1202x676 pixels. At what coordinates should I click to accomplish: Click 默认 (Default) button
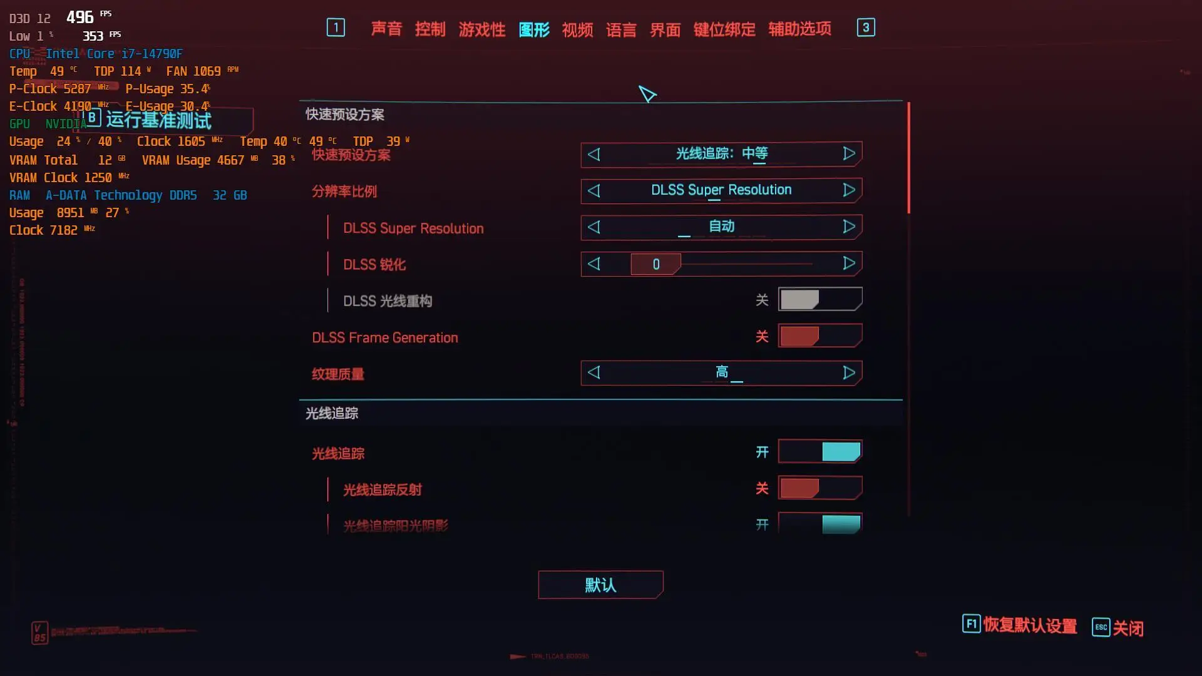(x=601, y=585)
